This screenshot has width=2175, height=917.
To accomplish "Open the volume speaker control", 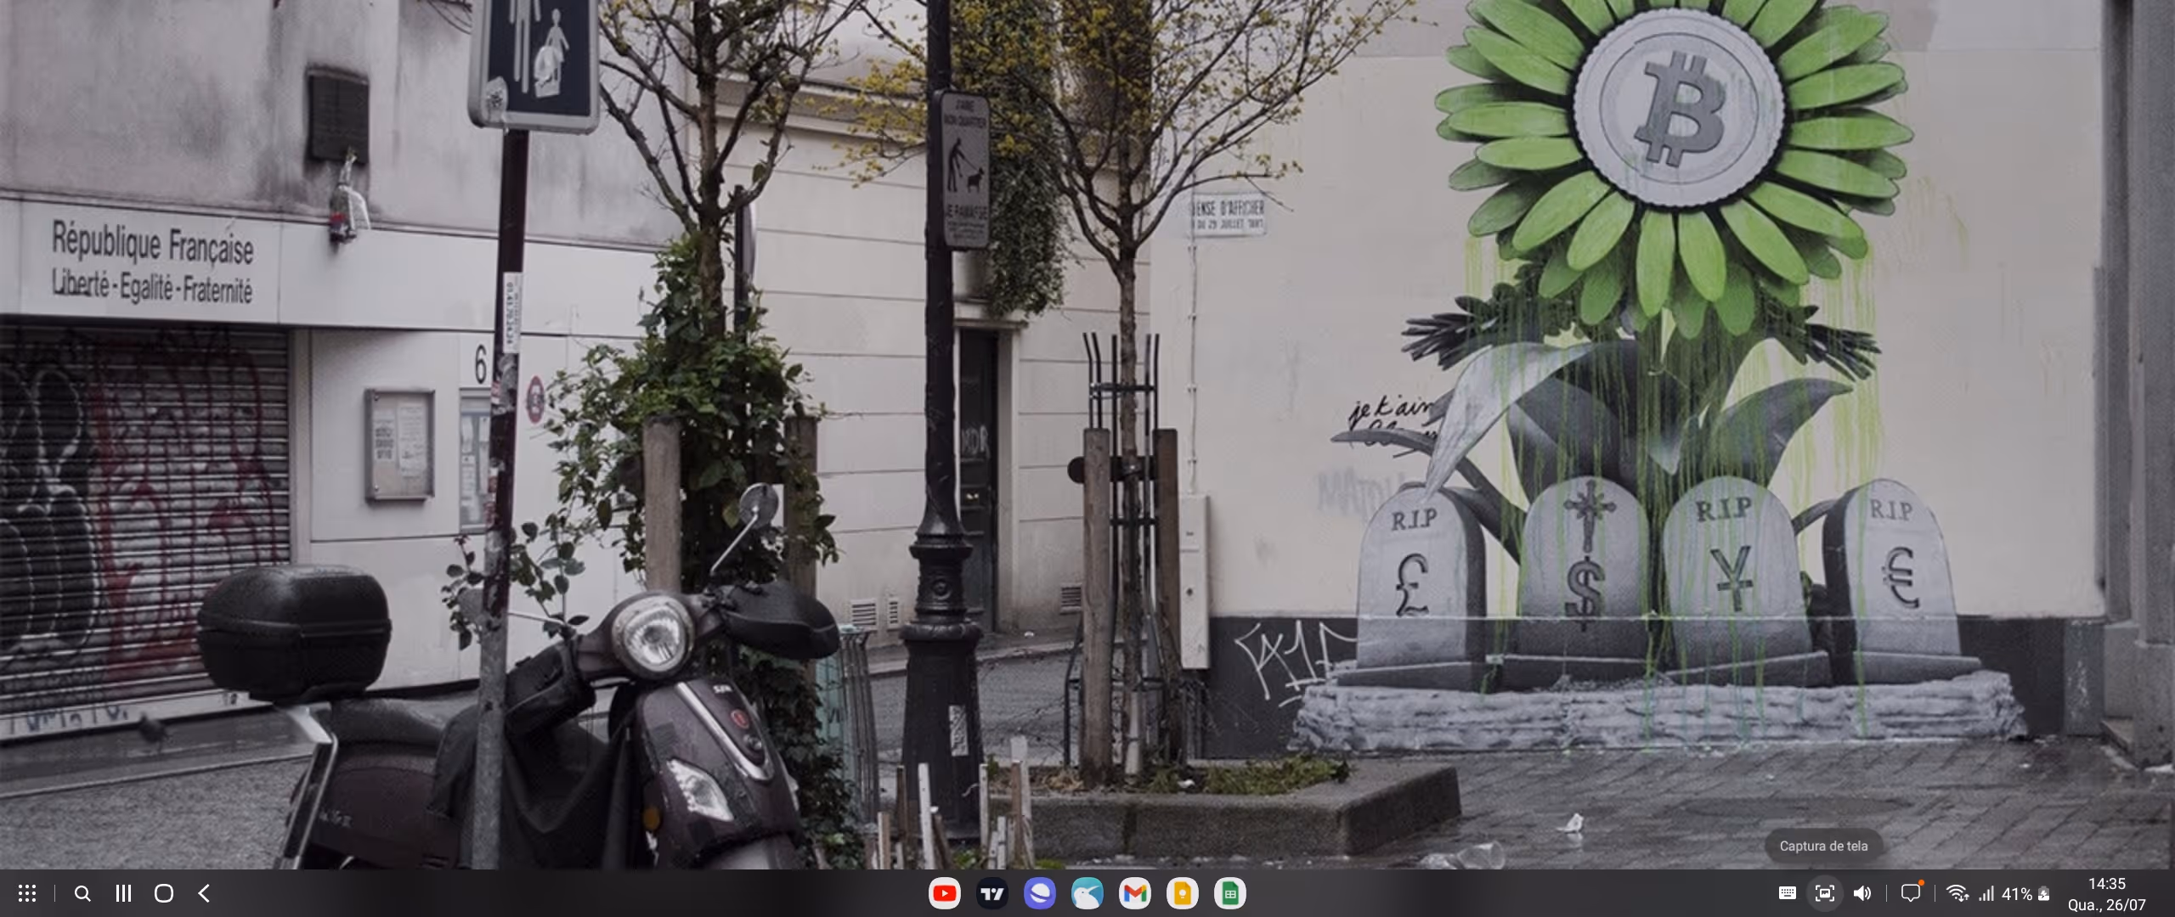I will (x=1861, y=893).
